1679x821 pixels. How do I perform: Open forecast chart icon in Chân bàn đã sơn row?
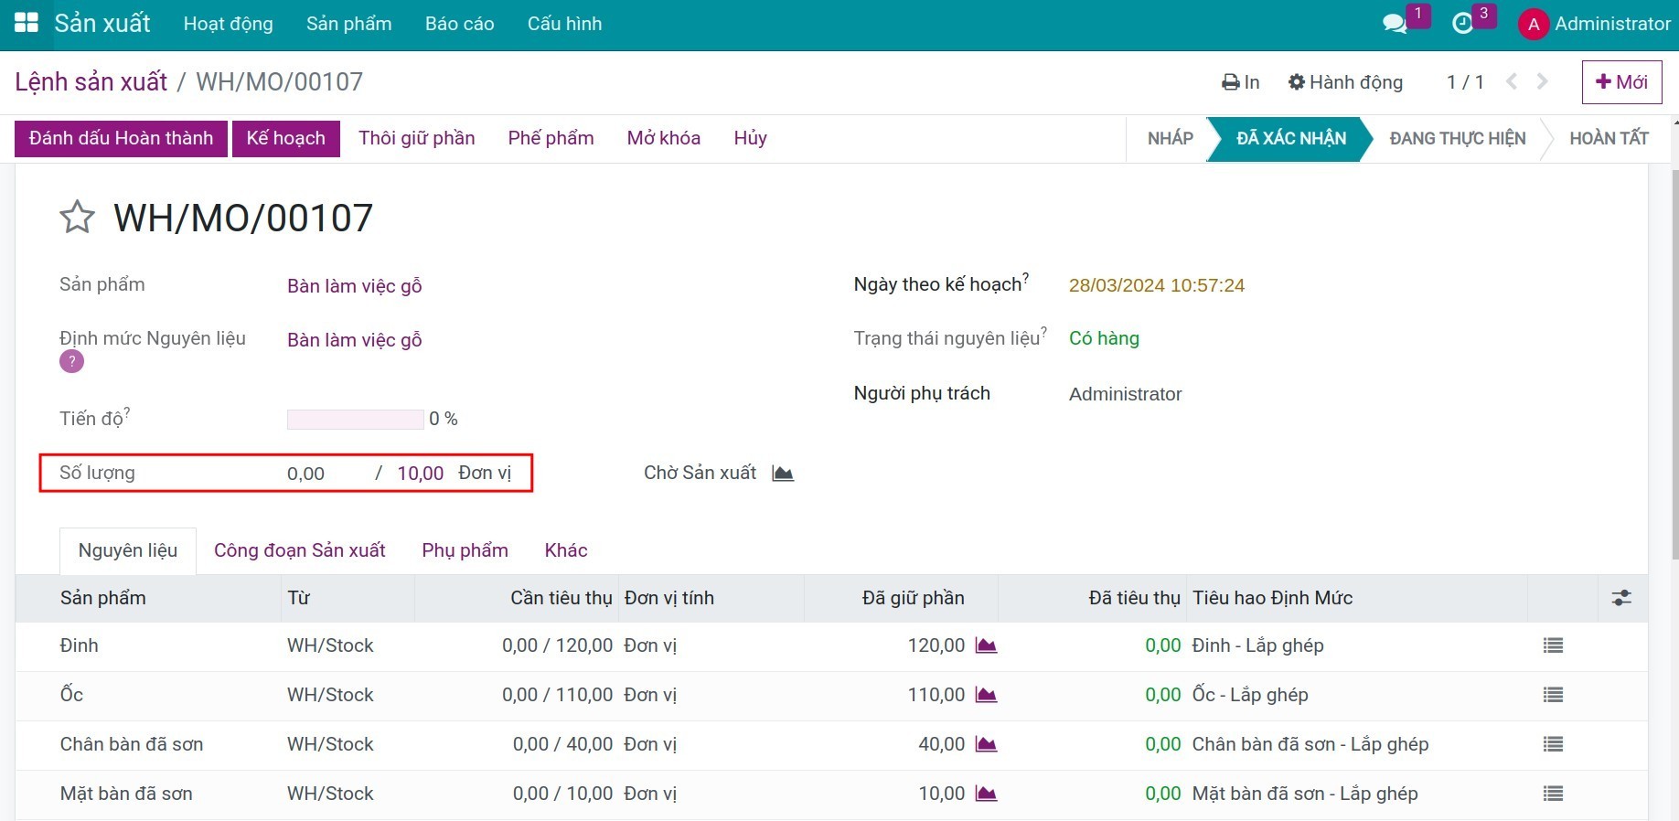(x=986, y=744)
